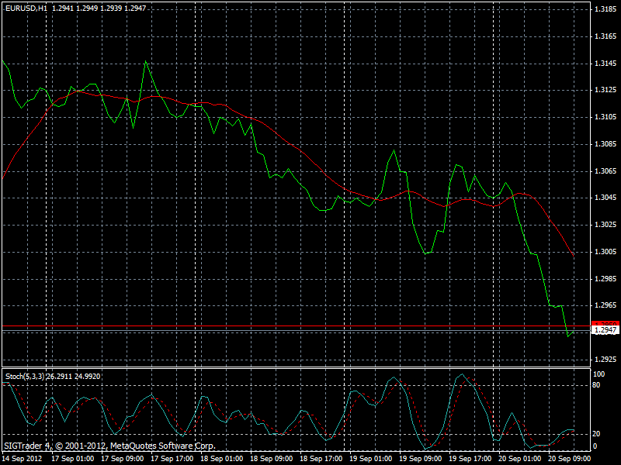This screenshot has width=621, height=465.
Task: Click the 1.3145 price scale value
Action: click(605, 64)
